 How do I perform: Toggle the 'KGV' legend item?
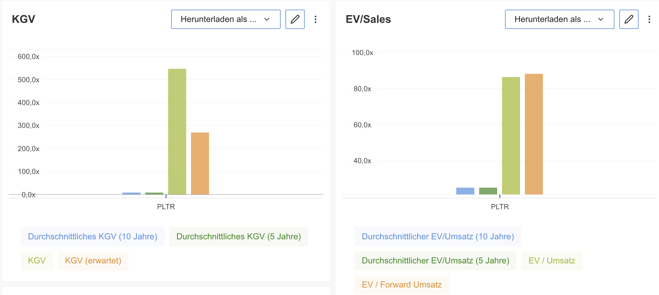coord(37,261)
